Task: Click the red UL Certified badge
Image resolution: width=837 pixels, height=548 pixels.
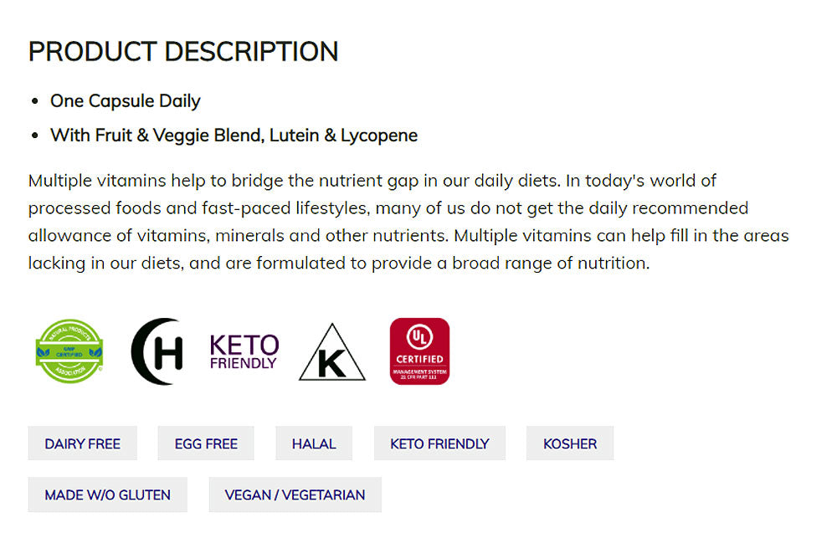Action: point(419,351)
